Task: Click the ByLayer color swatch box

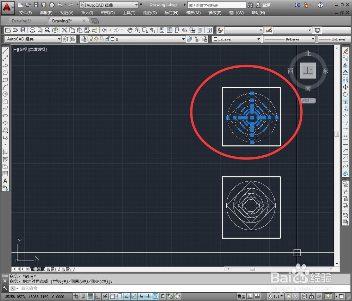Action: pyautogui.click(x=215, y=39)
